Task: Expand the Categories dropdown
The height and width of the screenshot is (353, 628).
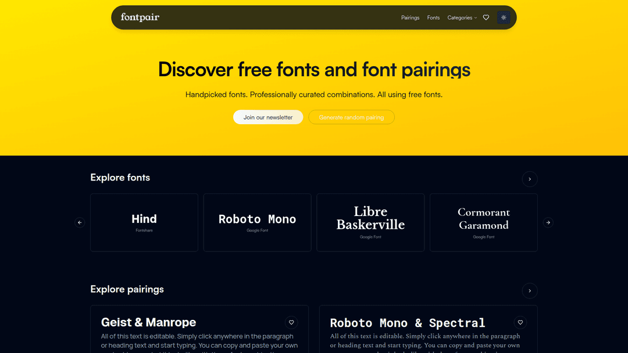Action: [462, 17]
